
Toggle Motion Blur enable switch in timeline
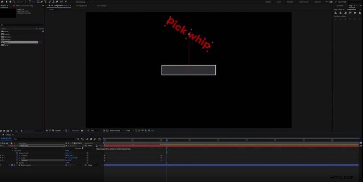pos(95,139)
